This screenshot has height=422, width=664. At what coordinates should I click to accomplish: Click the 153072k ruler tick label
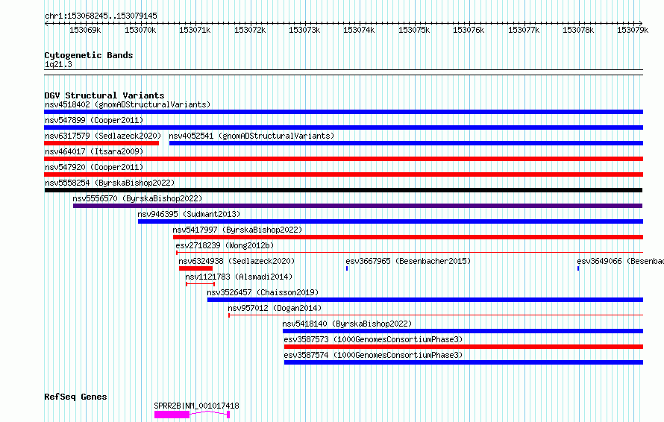click(250, 31)
